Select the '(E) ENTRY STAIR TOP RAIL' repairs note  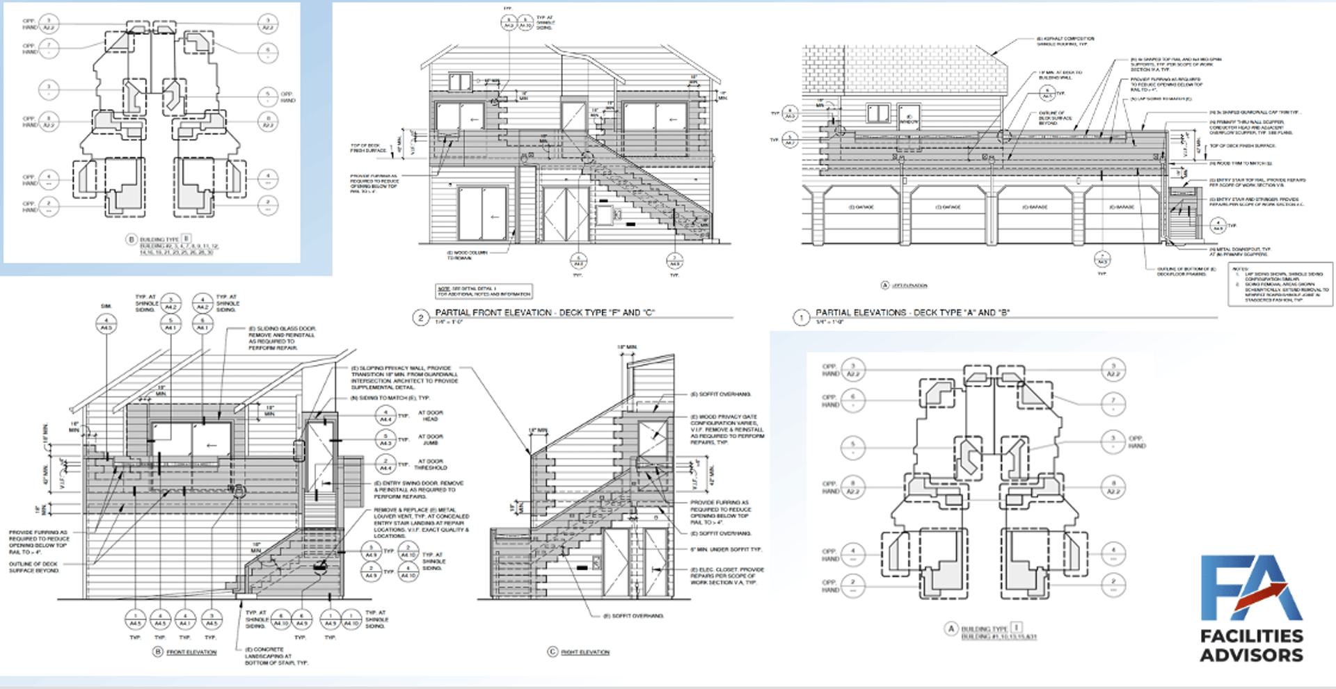click(1257, 182)
